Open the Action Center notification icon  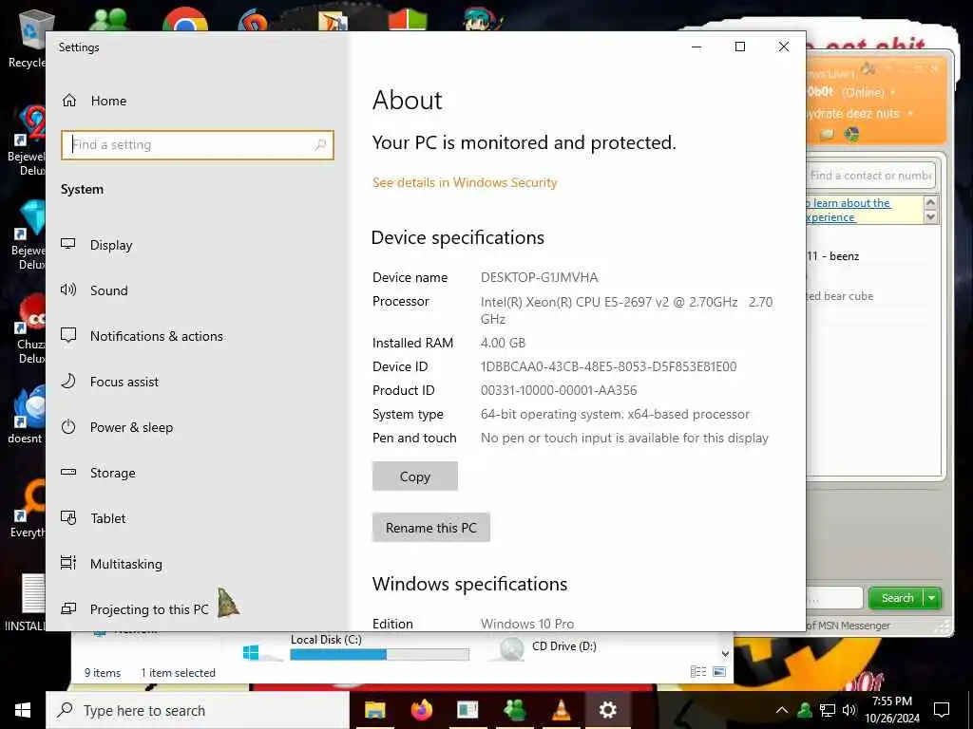click(942, 710)
